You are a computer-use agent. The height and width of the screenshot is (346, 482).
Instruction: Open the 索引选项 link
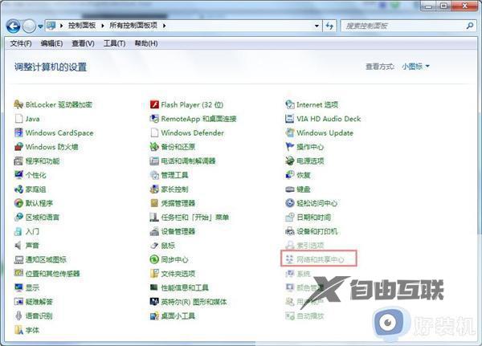(310, 246)
